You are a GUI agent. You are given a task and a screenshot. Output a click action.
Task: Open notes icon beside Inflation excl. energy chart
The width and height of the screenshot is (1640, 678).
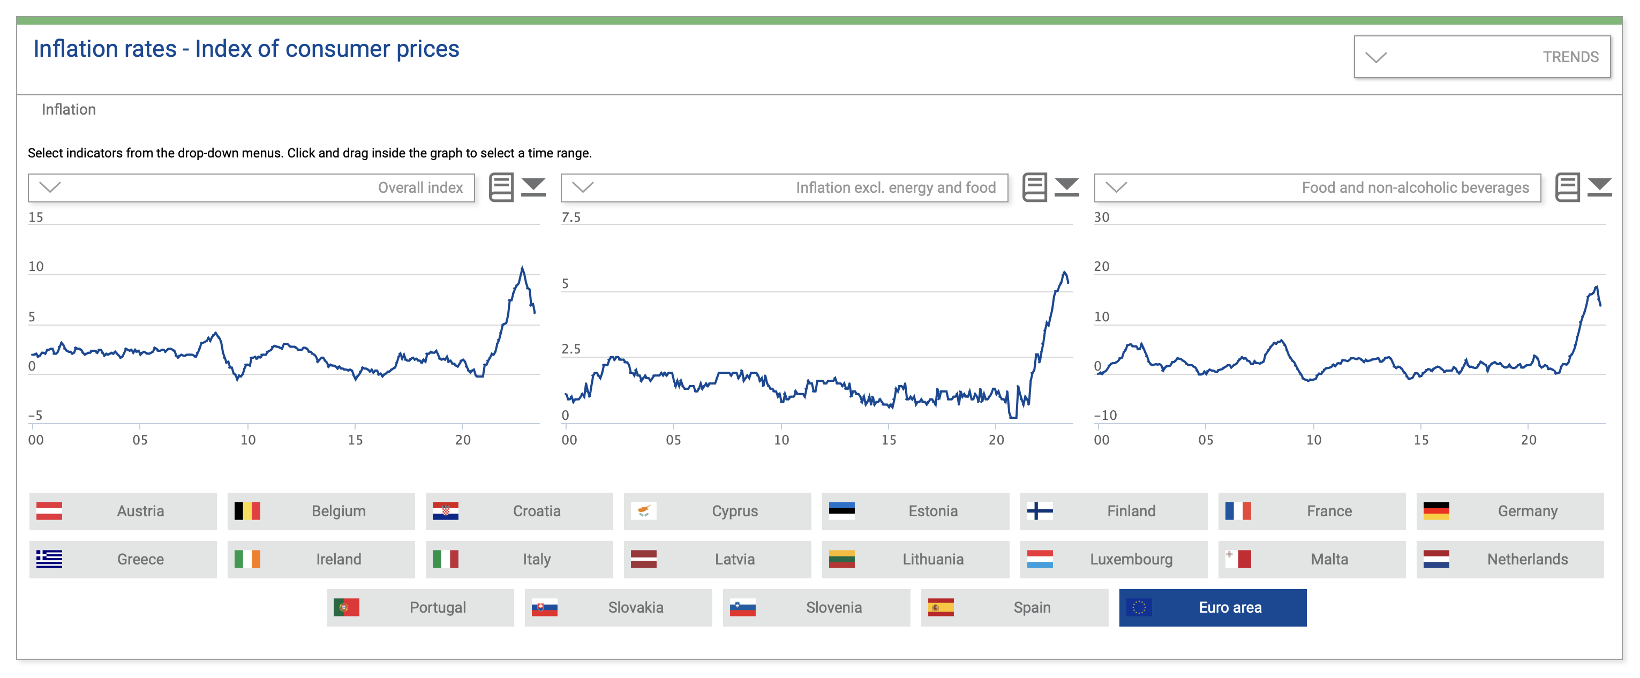1035,188
